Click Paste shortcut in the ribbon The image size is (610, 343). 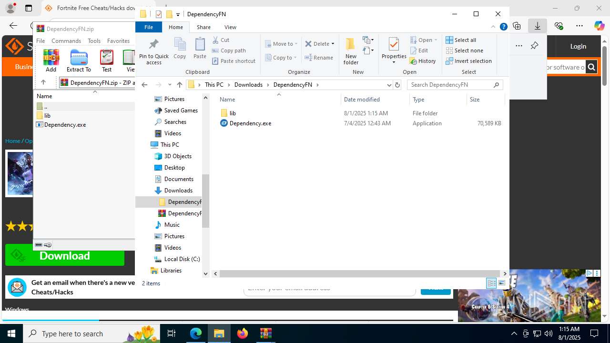[x=234, y=61]
